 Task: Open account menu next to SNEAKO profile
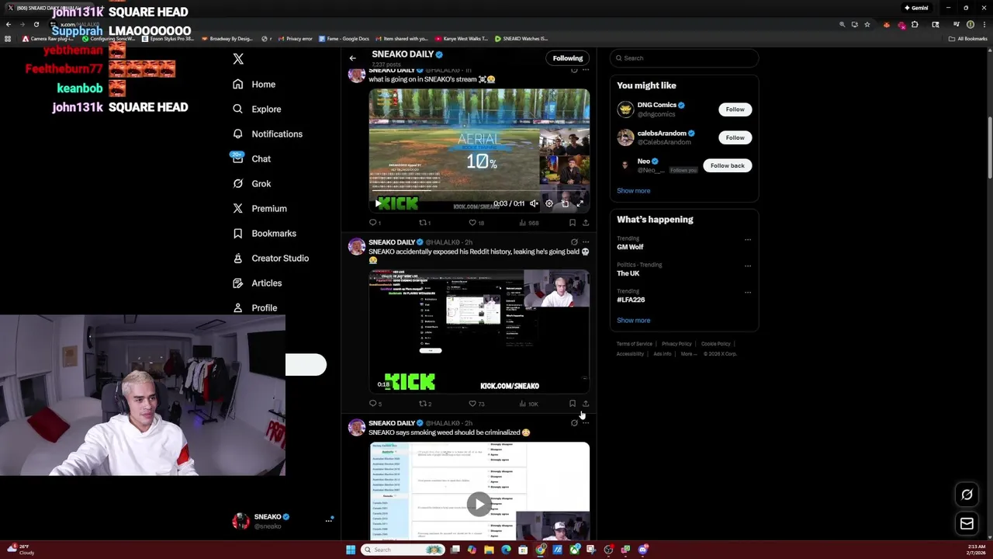pos(329,520)
